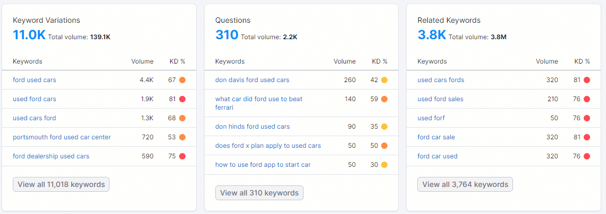Click KD dot for 'does ford x plan apply' row
The image size is (606, 214).
click(384, 146)
